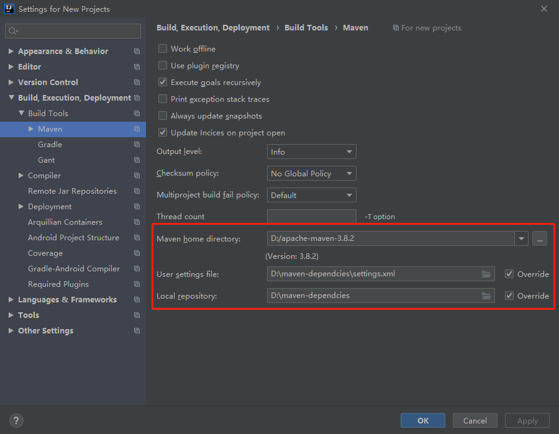The image size is (559, 434).
Task: Click the project-level icon beside Coverage
Action: tap(137, 253)
